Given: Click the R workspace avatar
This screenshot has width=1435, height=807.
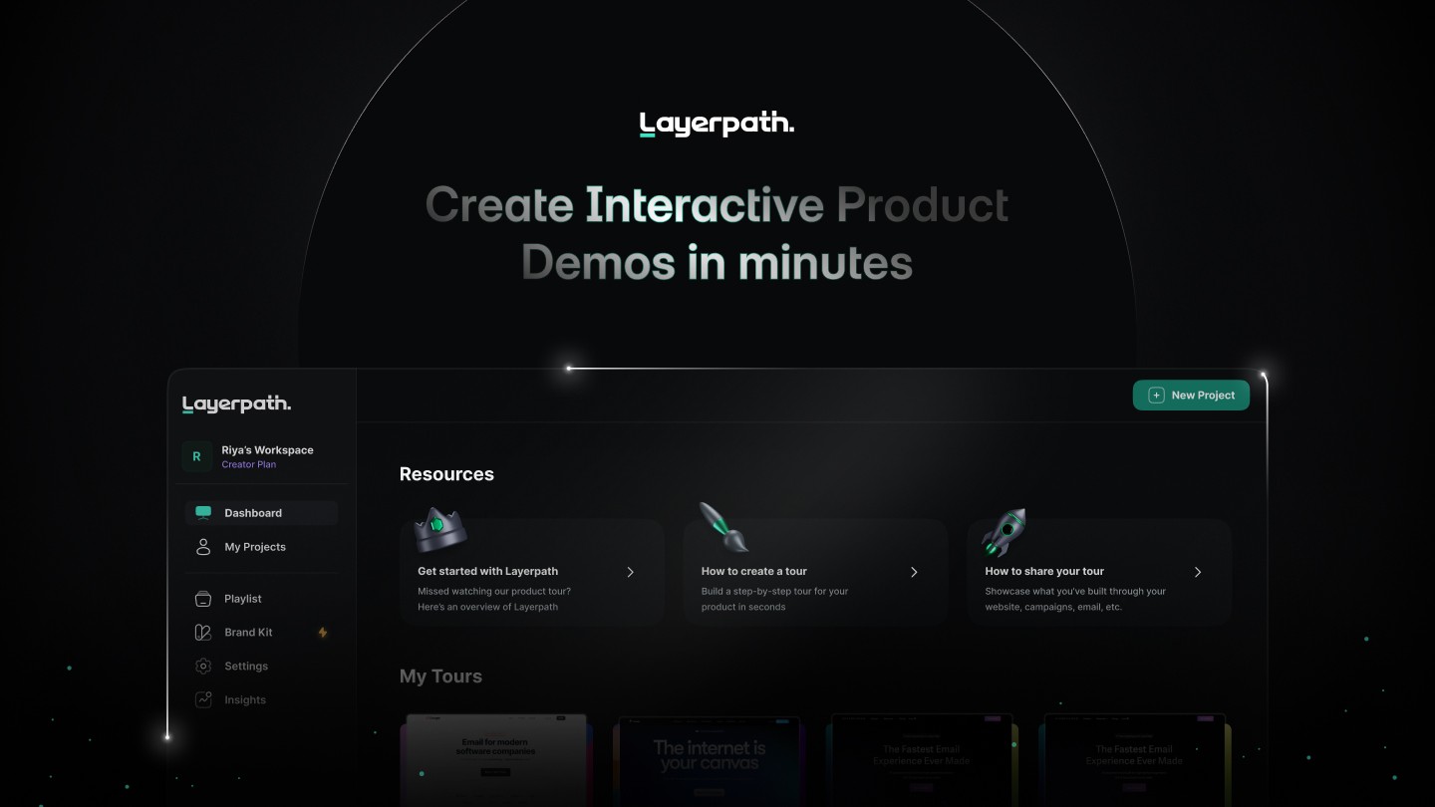Looking at the screenshot, I should tap(196, 456).
